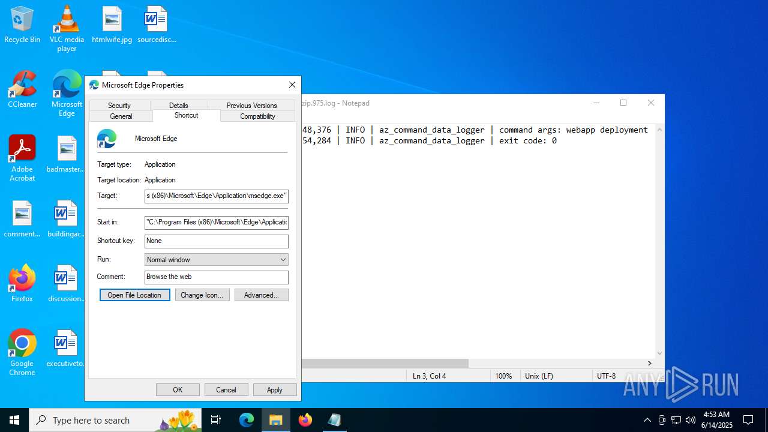Click the Comment field with 'Browse the web'
The image size is (768, 432).
click(217, 277)
